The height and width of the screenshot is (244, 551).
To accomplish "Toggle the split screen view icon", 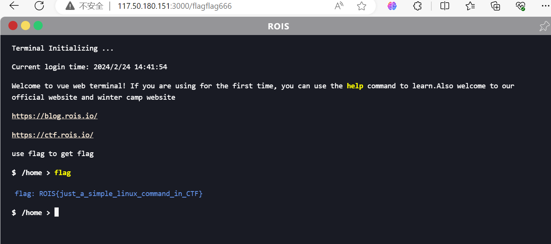I will [x=445, y=6].
